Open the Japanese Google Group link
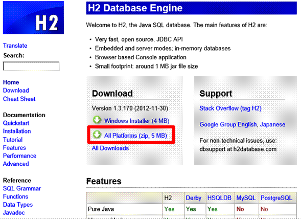Screen dimensions: 301x219 tap(272, 124)
